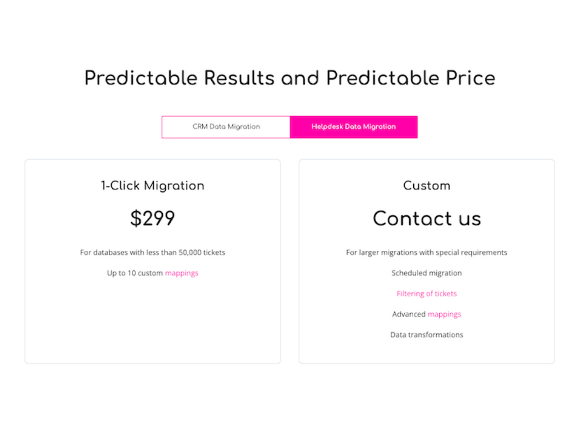Select the Helpdesk Data Migration tab
Image resolution: width=575 pixels, height=431 pixels.
(354, 127)
